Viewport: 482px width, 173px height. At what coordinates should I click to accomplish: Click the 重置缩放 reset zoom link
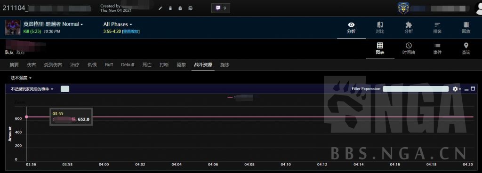(131, 31)
